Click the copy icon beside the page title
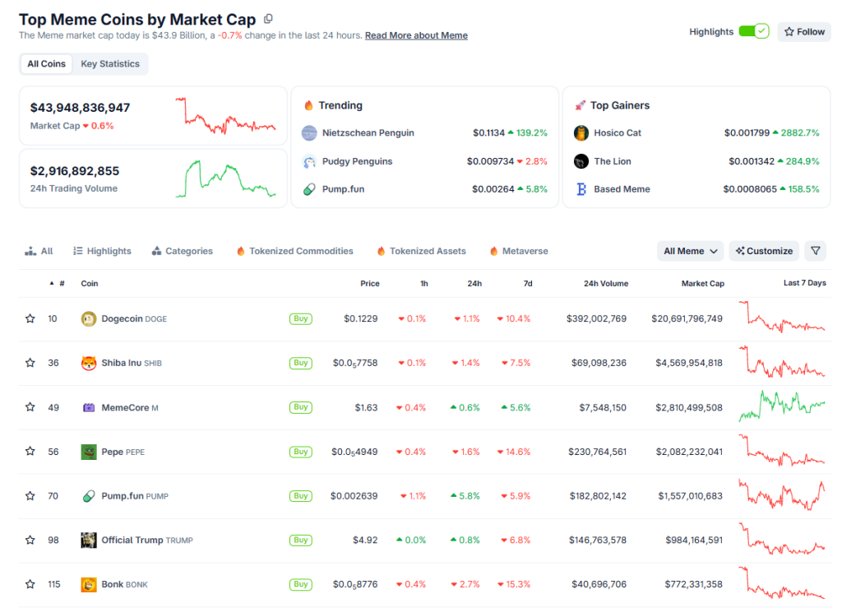842x608 pixels. (268, 19)
